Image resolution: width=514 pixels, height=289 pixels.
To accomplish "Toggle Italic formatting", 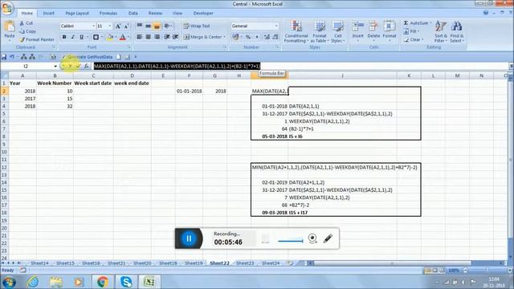I will (73, 37).
